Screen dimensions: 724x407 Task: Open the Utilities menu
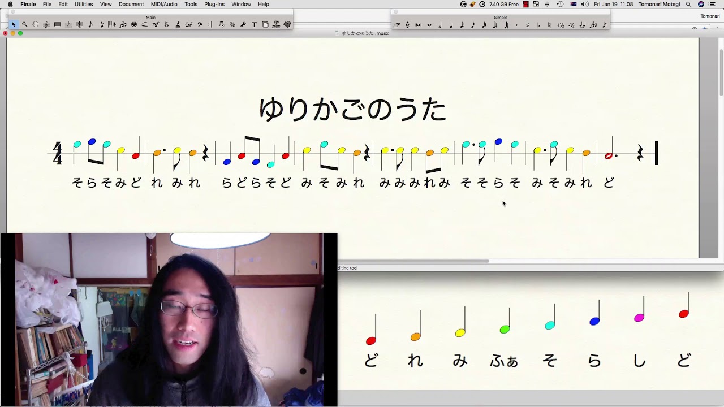(x=84, y=4)
